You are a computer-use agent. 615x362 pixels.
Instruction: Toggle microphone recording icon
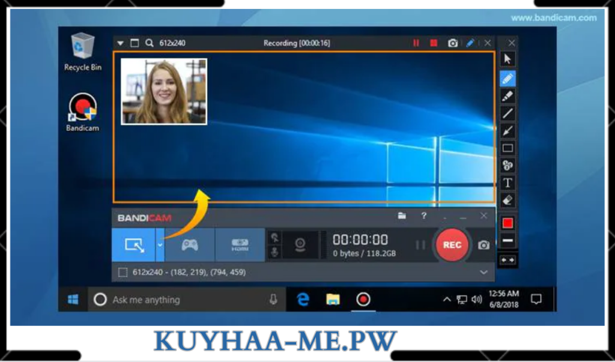click(275, 252)
